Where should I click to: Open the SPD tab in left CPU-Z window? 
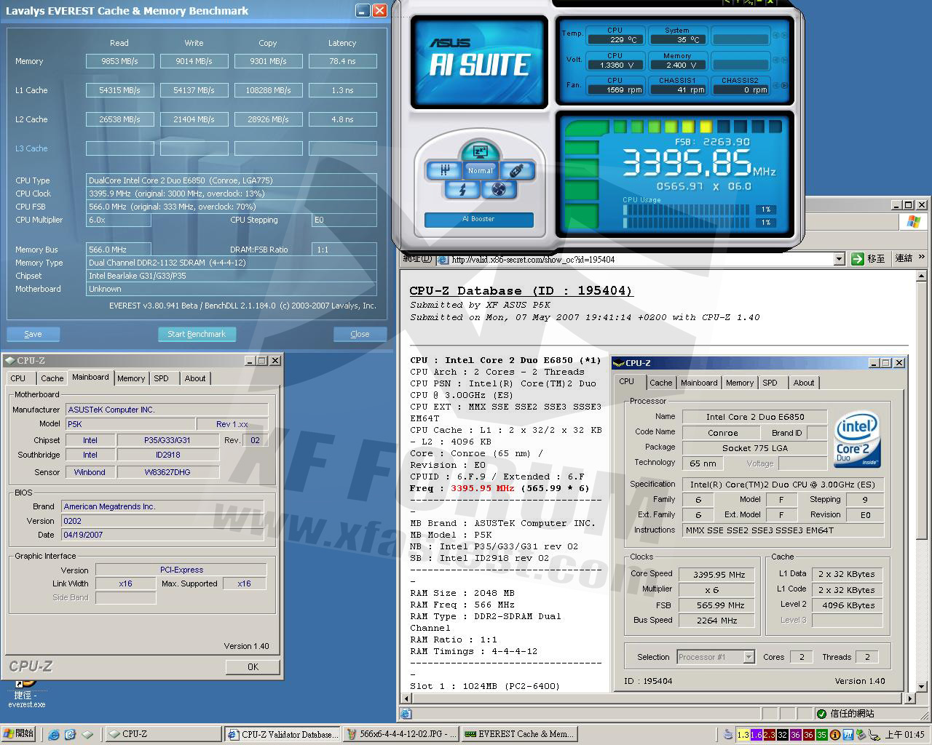coord(161,378)
